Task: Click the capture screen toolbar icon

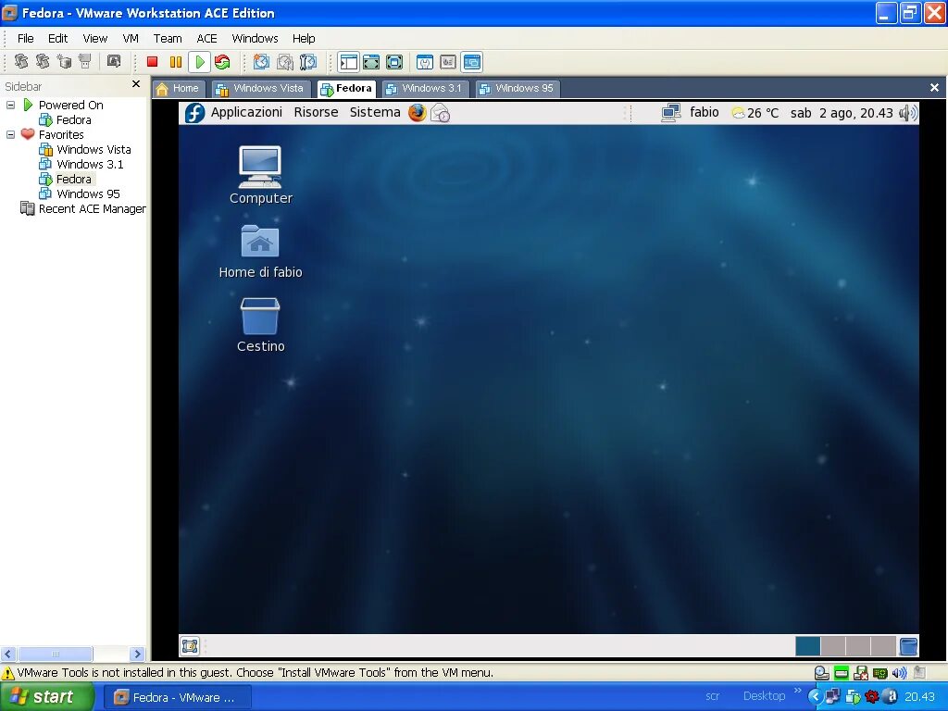Action: [114, 62]
